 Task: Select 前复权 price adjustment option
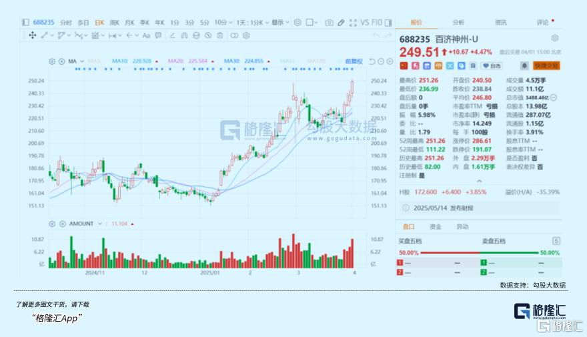(354, 61)
